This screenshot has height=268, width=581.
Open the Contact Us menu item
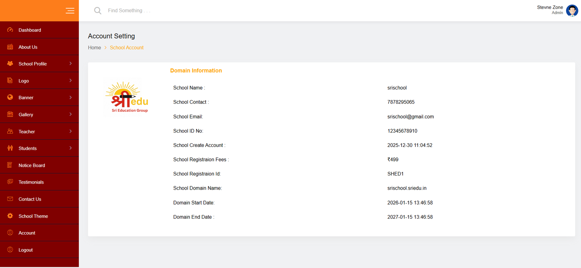tap(39, 199)
